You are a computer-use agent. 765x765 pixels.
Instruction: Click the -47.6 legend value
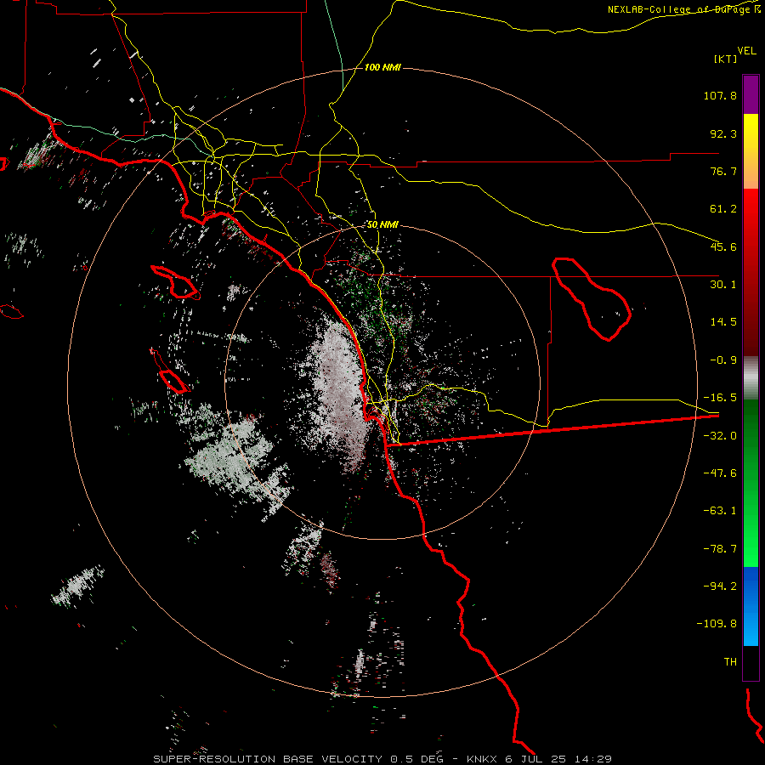[x=720, y=473]
